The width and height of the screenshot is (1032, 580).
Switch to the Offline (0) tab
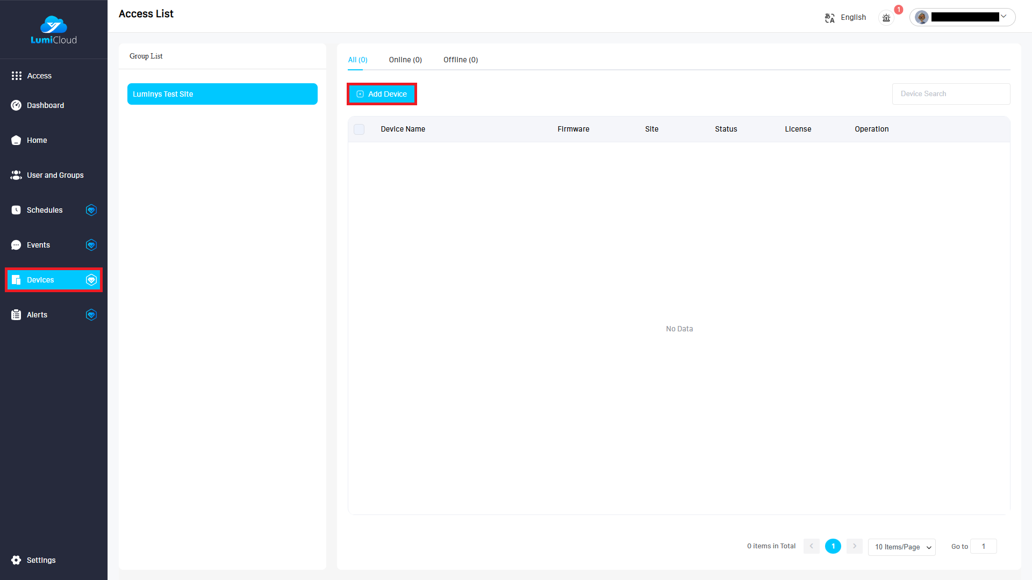(x=461, y=60)
